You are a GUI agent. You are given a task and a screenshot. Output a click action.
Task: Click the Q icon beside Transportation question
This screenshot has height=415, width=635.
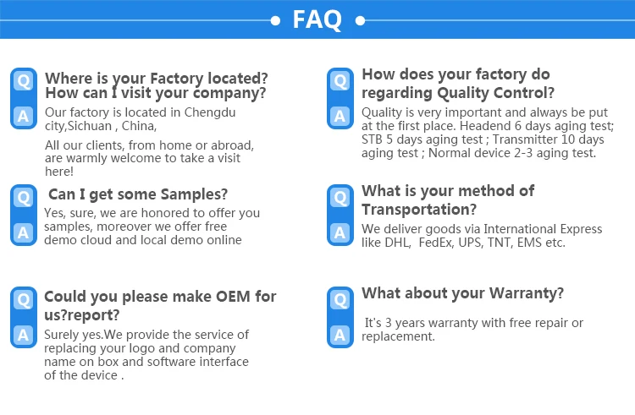click(340, 199)
